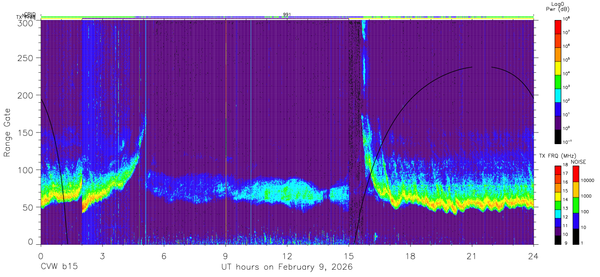Click the '10000' NOISE scale label

pos(588,180)
